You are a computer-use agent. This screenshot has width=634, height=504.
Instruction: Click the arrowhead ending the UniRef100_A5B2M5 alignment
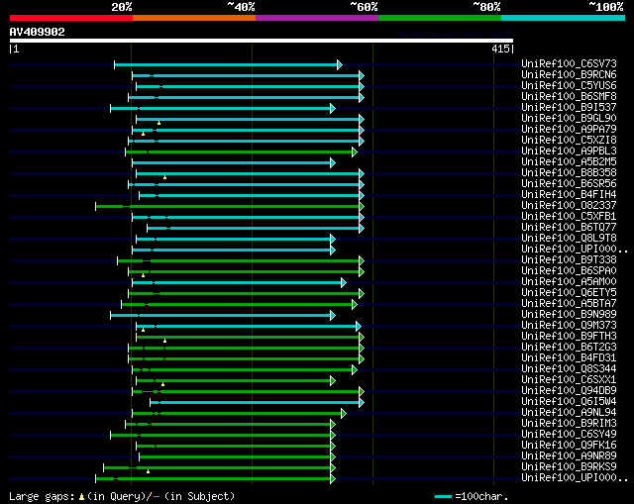[333, 162]
